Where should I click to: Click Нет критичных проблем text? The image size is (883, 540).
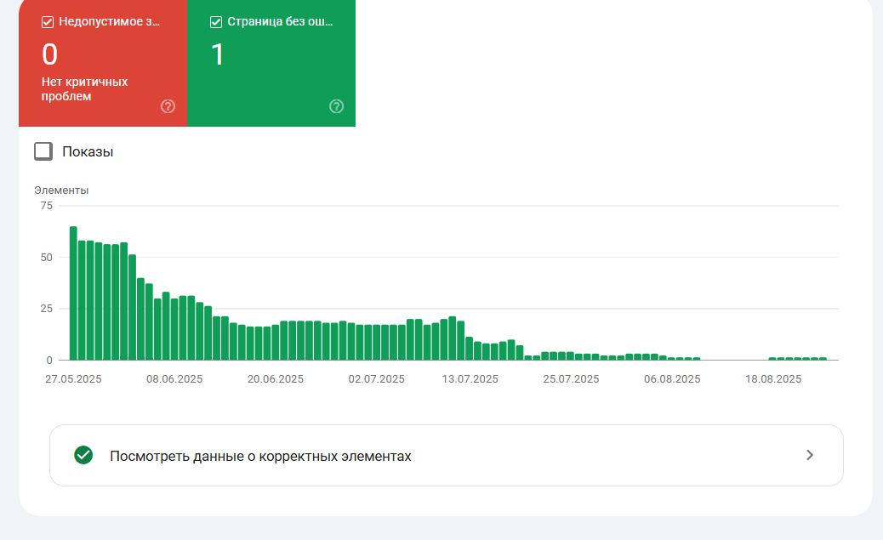click(84, 89)
